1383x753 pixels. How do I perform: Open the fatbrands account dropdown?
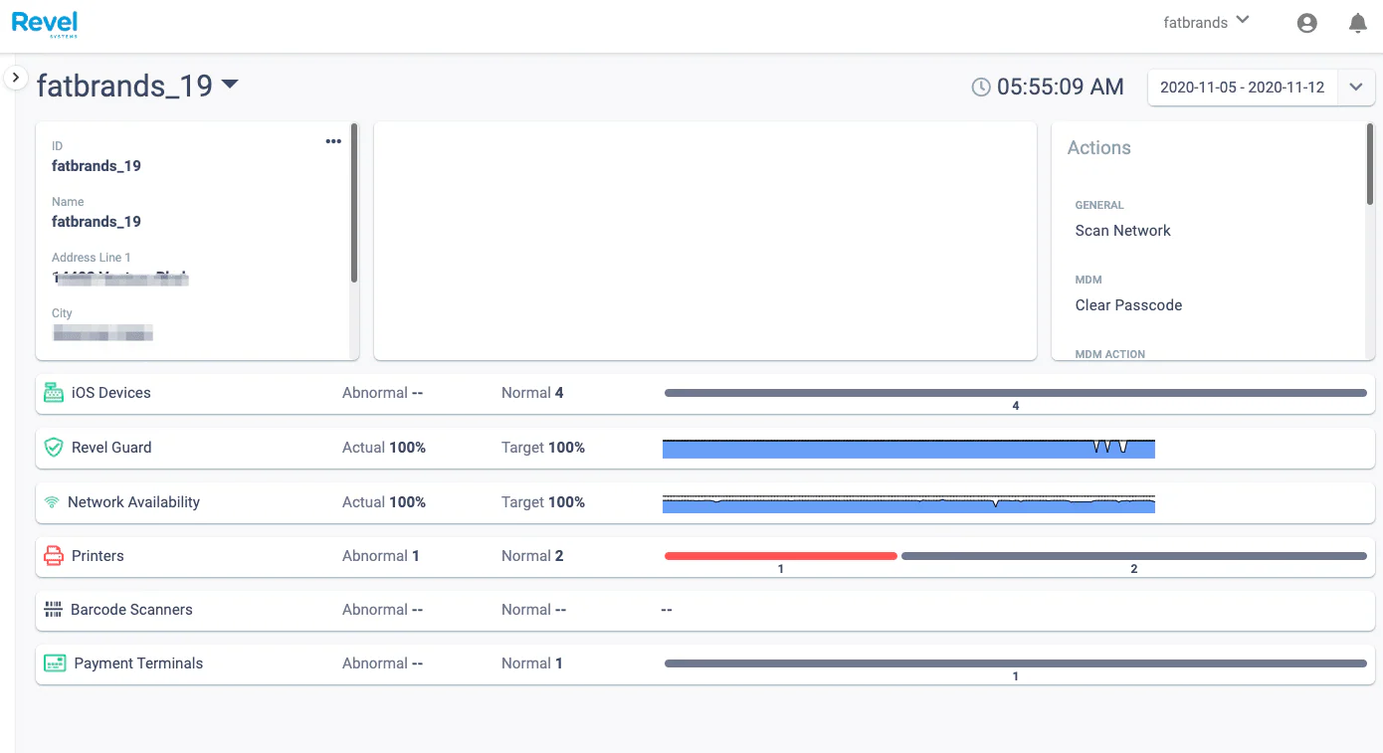pyautogui.click(x=1207, y=22)
